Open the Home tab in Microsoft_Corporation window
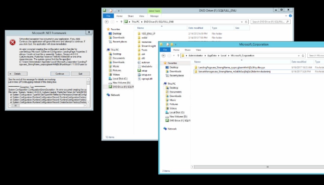This screenshot has height=185, width=324. pyautogui.click(x=176, y=50)
